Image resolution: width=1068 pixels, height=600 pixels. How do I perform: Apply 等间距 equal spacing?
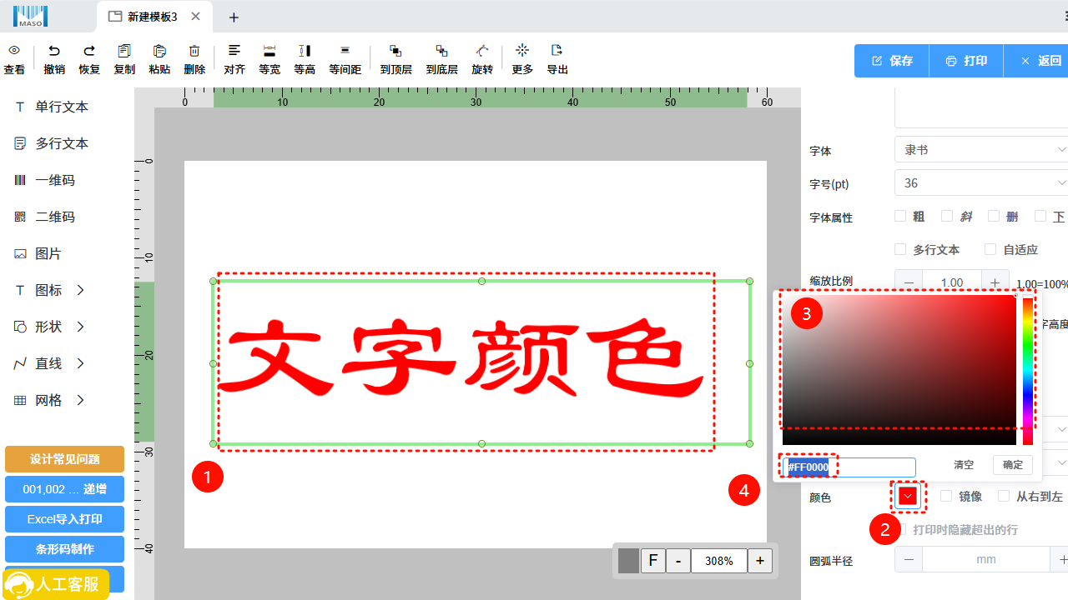point(345,51)
